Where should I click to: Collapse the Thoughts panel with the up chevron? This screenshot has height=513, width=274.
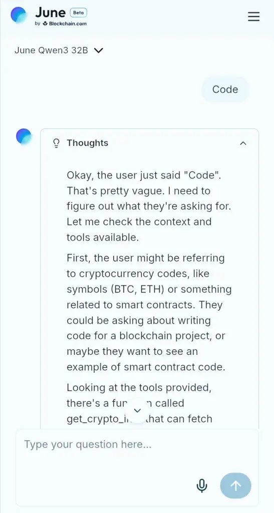coord(243,143)
